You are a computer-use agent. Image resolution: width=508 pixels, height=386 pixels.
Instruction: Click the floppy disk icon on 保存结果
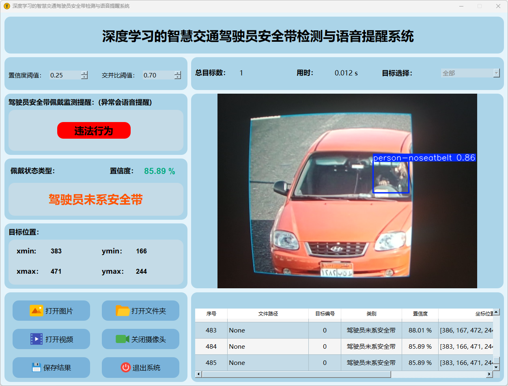(x=36, y=367)
